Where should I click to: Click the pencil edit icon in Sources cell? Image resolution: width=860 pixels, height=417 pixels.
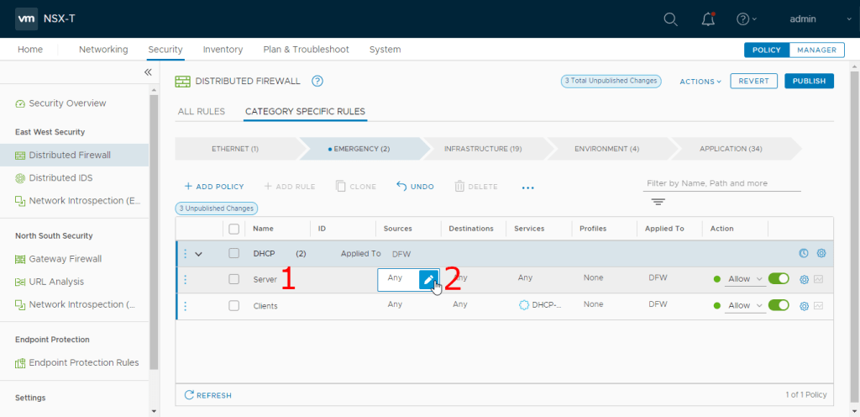pos(428,279)
